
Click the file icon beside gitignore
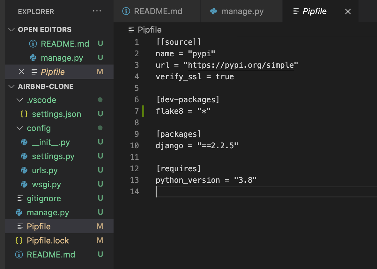pos(20,198)
